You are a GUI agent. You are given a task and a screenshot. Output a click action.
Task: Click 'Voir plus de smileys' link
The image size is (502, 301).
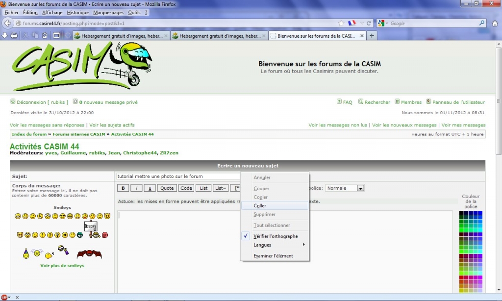pyautogui.click(x=62, y=266)
